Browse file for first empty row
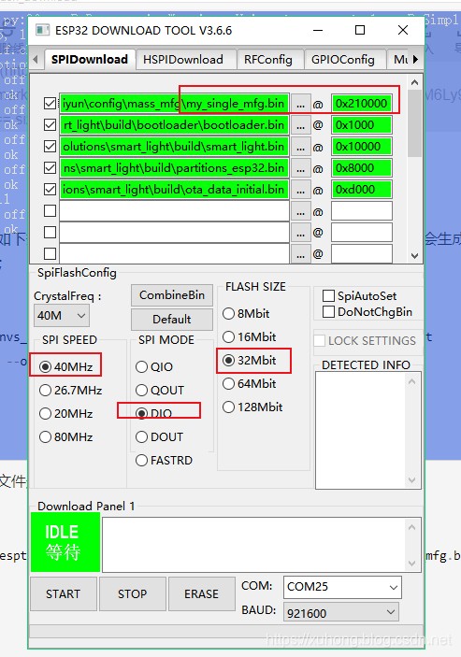 (300, 211)
